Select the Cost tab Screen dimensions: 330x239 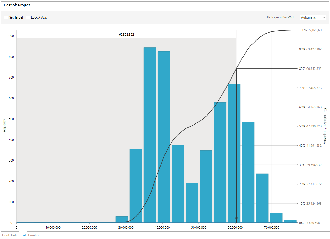click(23, 235)
